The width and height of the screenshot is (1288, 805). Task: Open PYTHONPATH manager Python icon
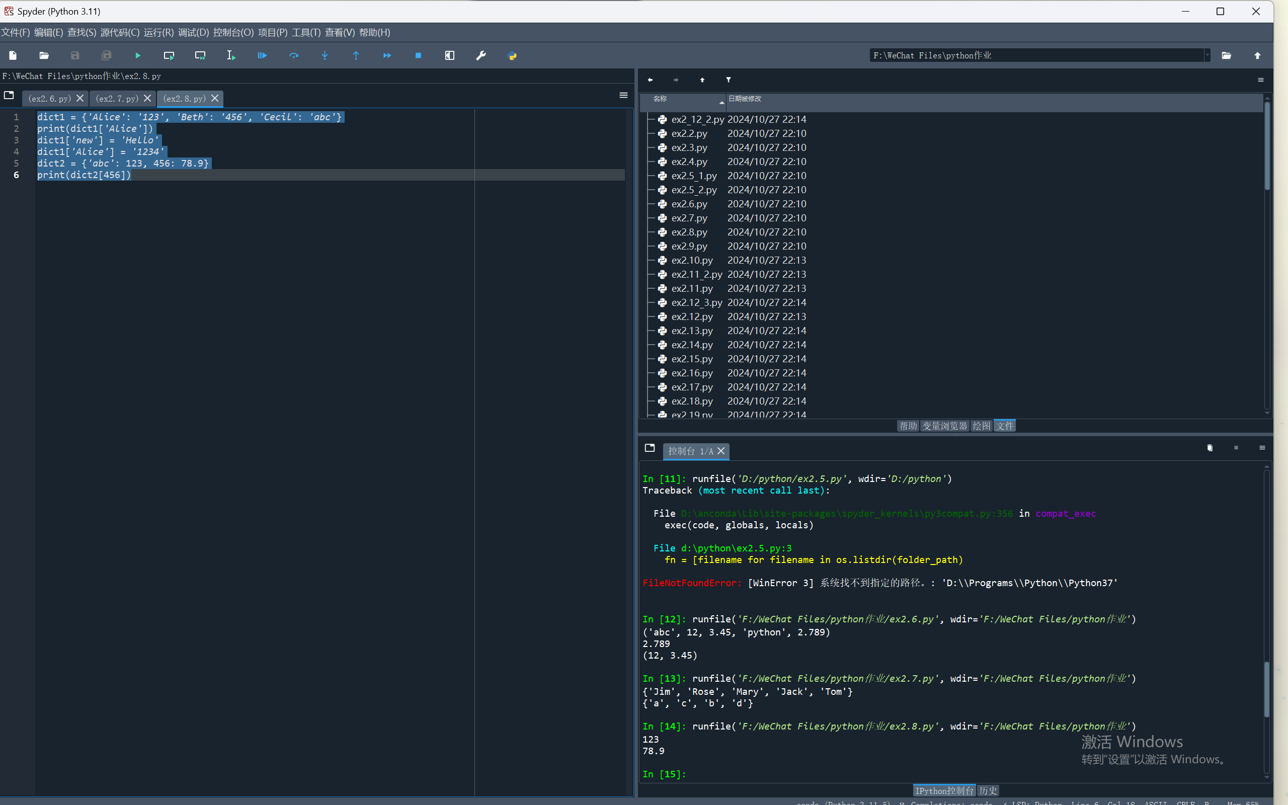click(512, 55)
